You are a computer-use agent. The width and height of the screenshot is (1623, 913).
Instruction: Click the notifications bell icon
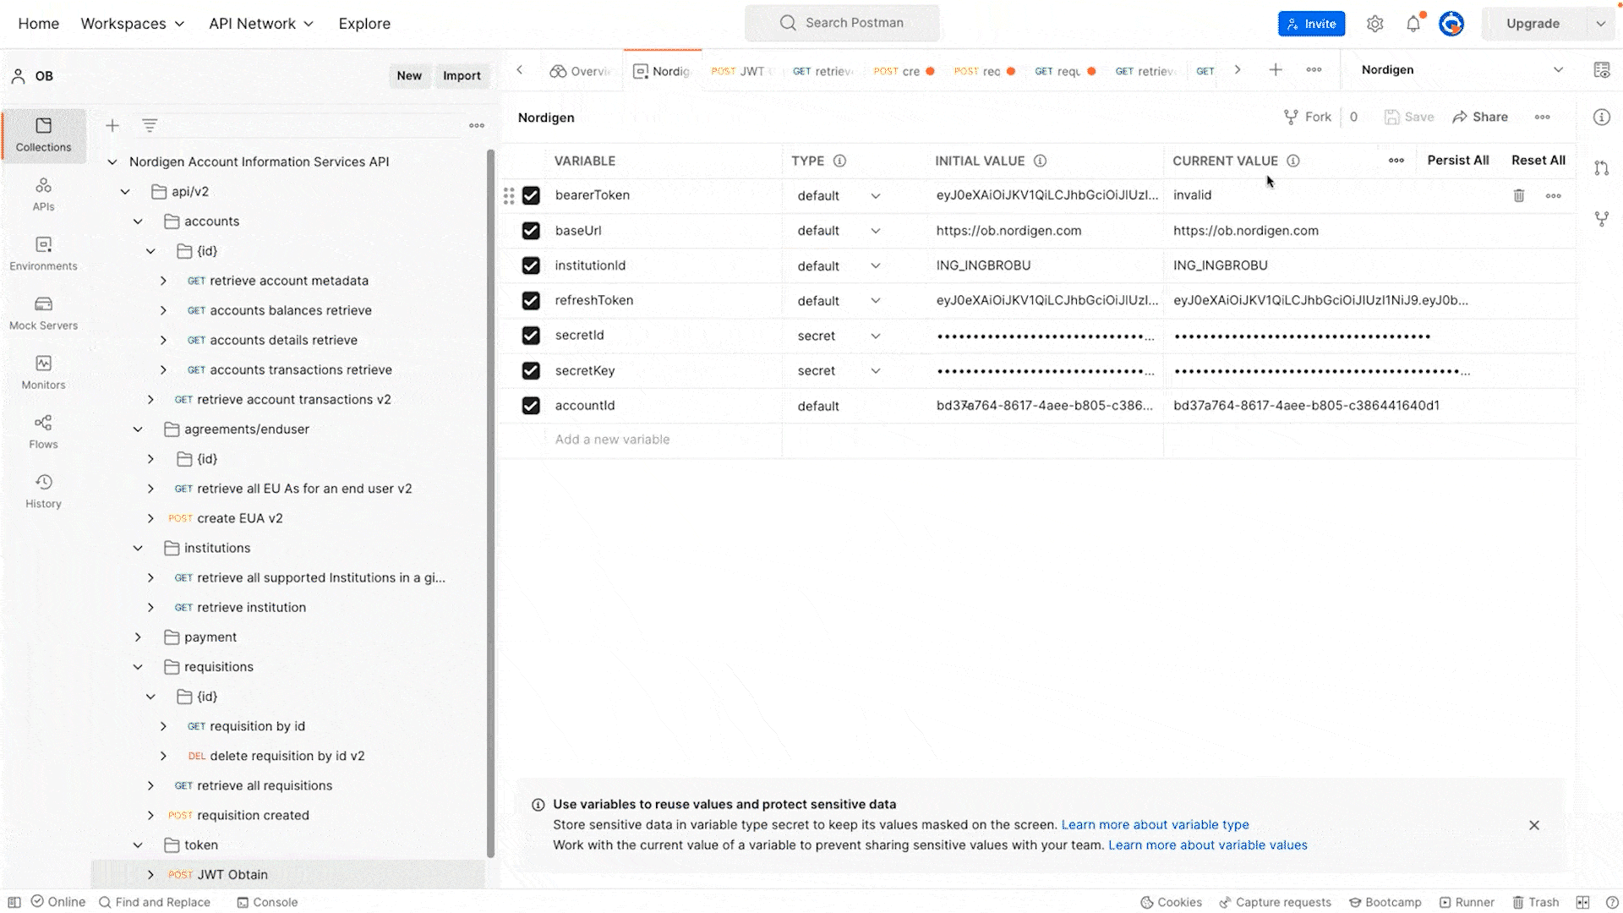point(1413,24)
